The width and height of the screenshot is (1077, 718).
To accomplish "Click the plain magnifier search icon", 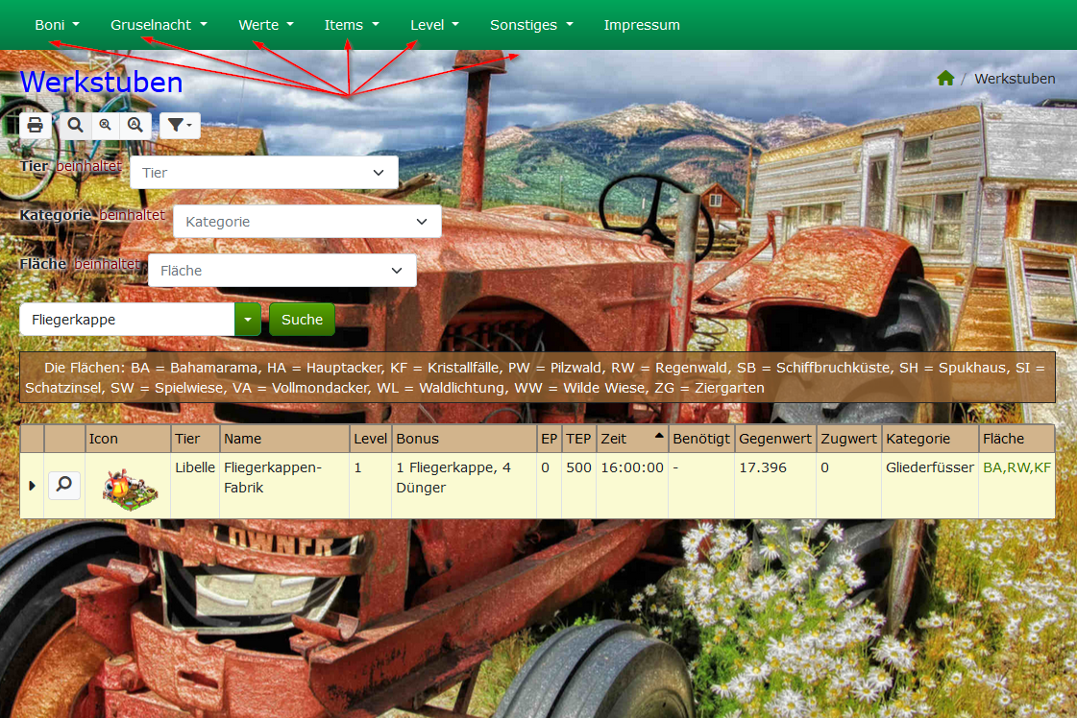I will click(75, 126).
